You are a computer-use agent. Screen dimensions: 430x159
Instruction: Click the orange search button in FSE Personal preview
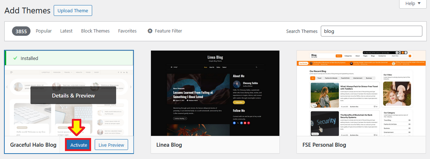[410, 56]
